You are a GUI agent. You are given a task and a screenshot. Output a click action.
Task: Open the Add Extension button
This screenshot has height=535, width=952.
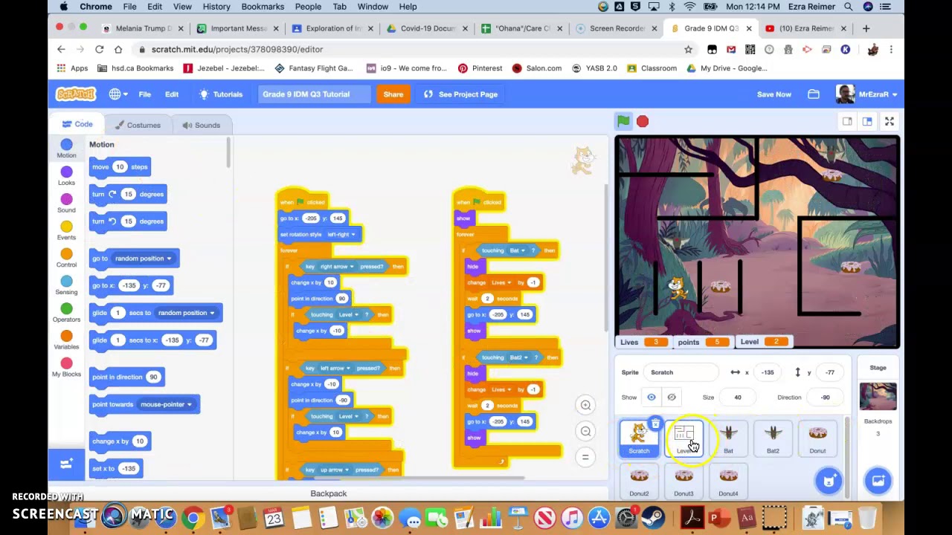tap(66, 464)
